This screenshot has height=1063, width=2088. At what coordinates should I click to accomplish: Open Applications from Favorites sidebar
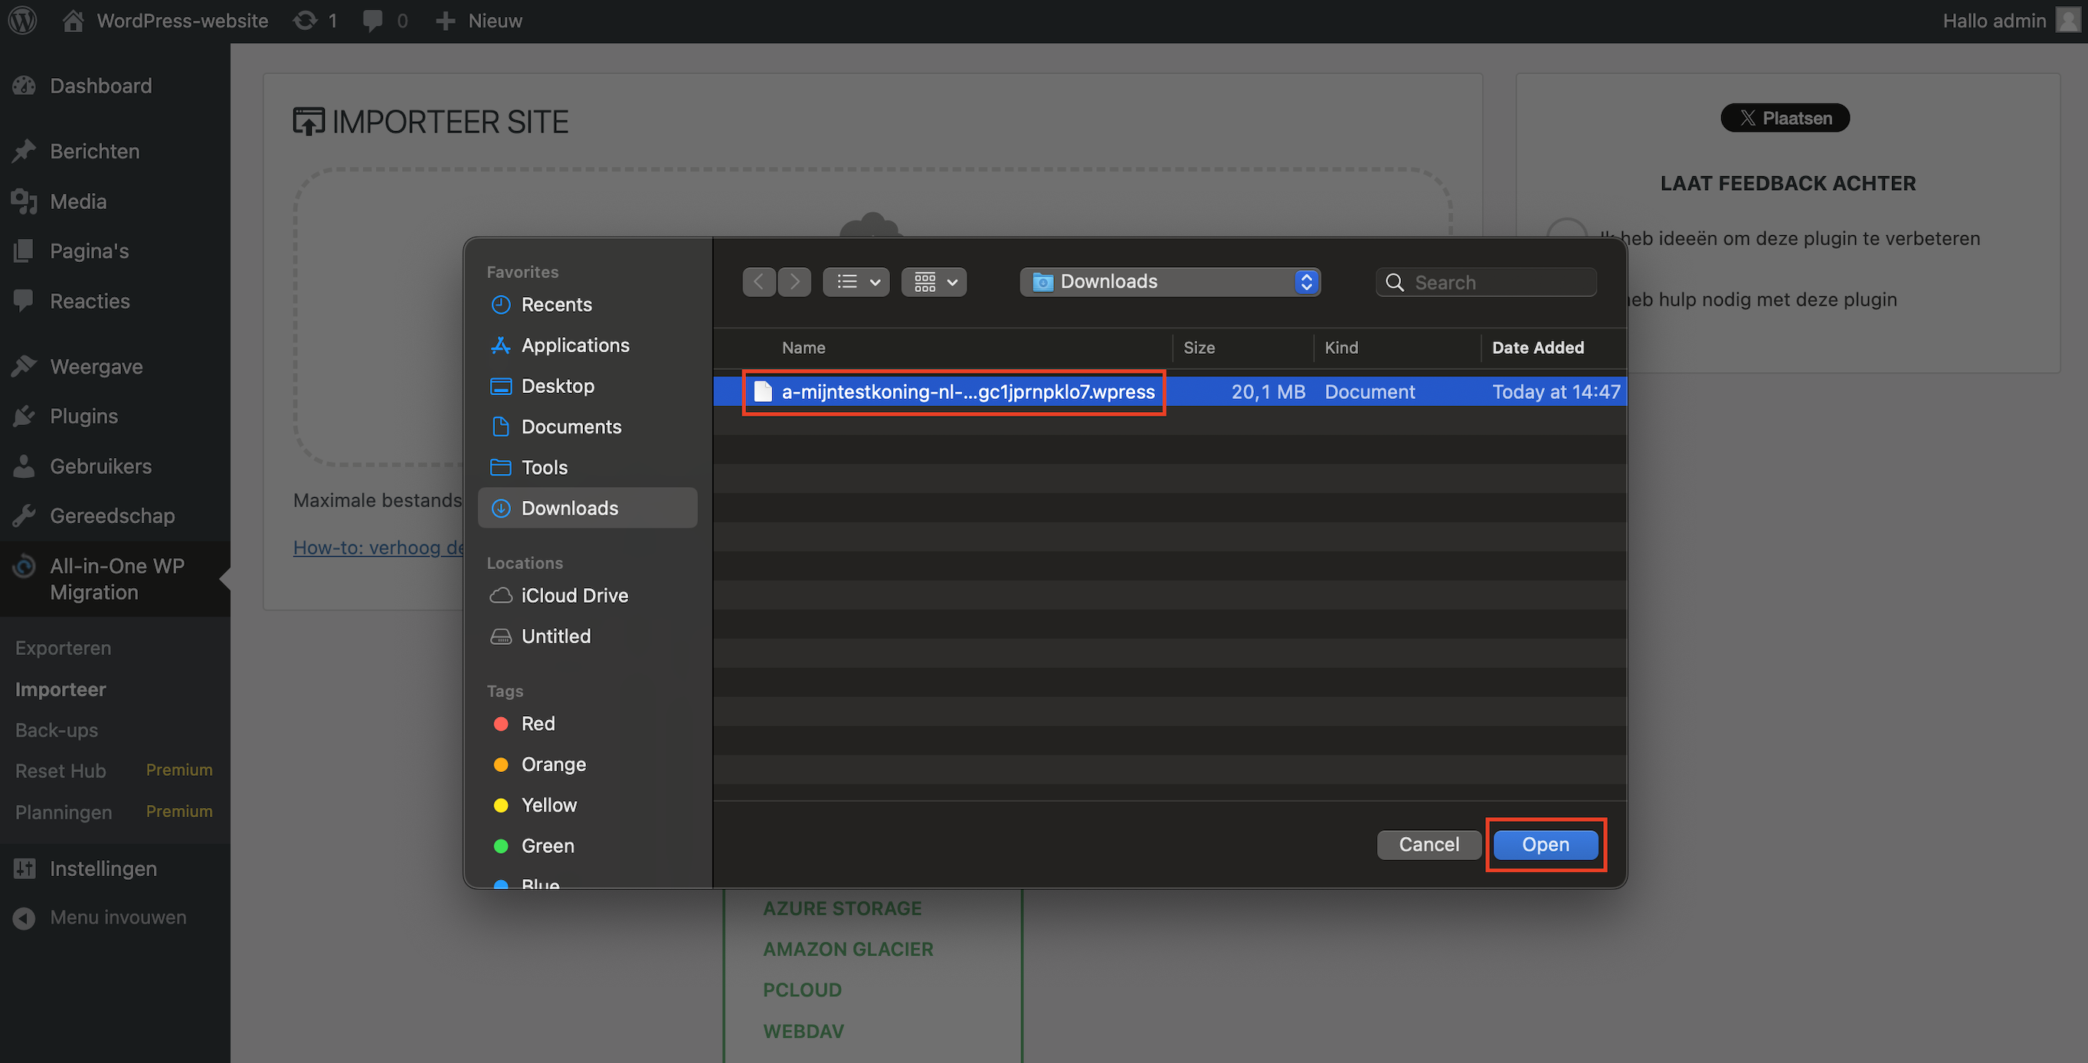[574, 345]
